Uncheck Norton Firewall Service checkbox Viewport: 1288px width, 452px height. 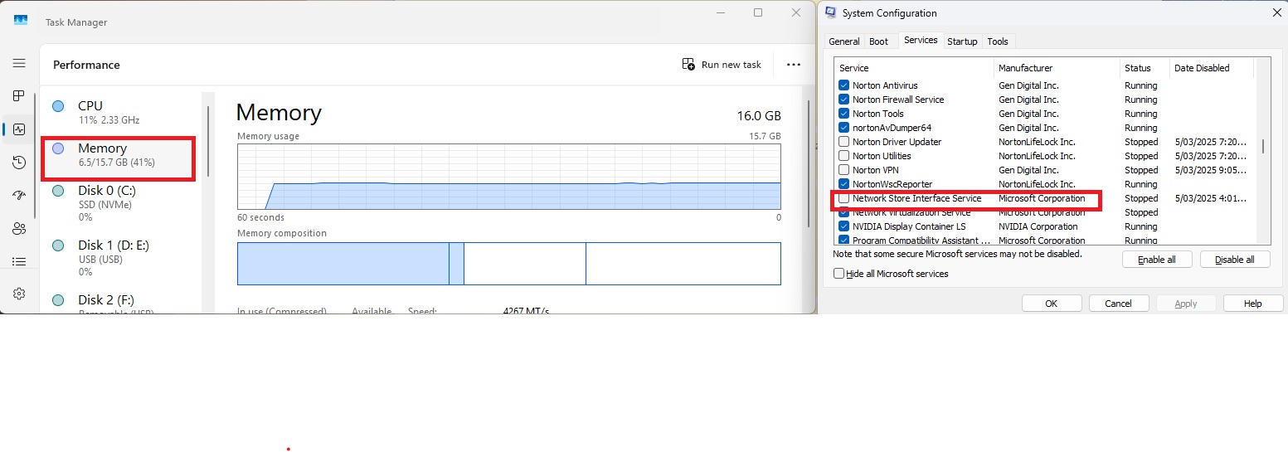tap(844, 100)
